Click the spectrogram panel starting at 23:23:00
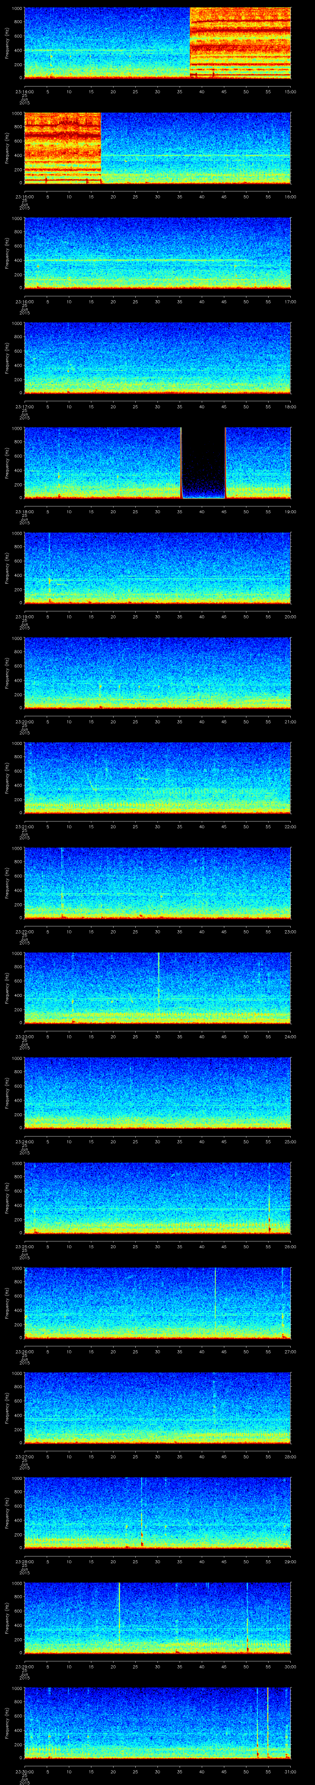The image size is (315, 1785). [x=158, y=988]
